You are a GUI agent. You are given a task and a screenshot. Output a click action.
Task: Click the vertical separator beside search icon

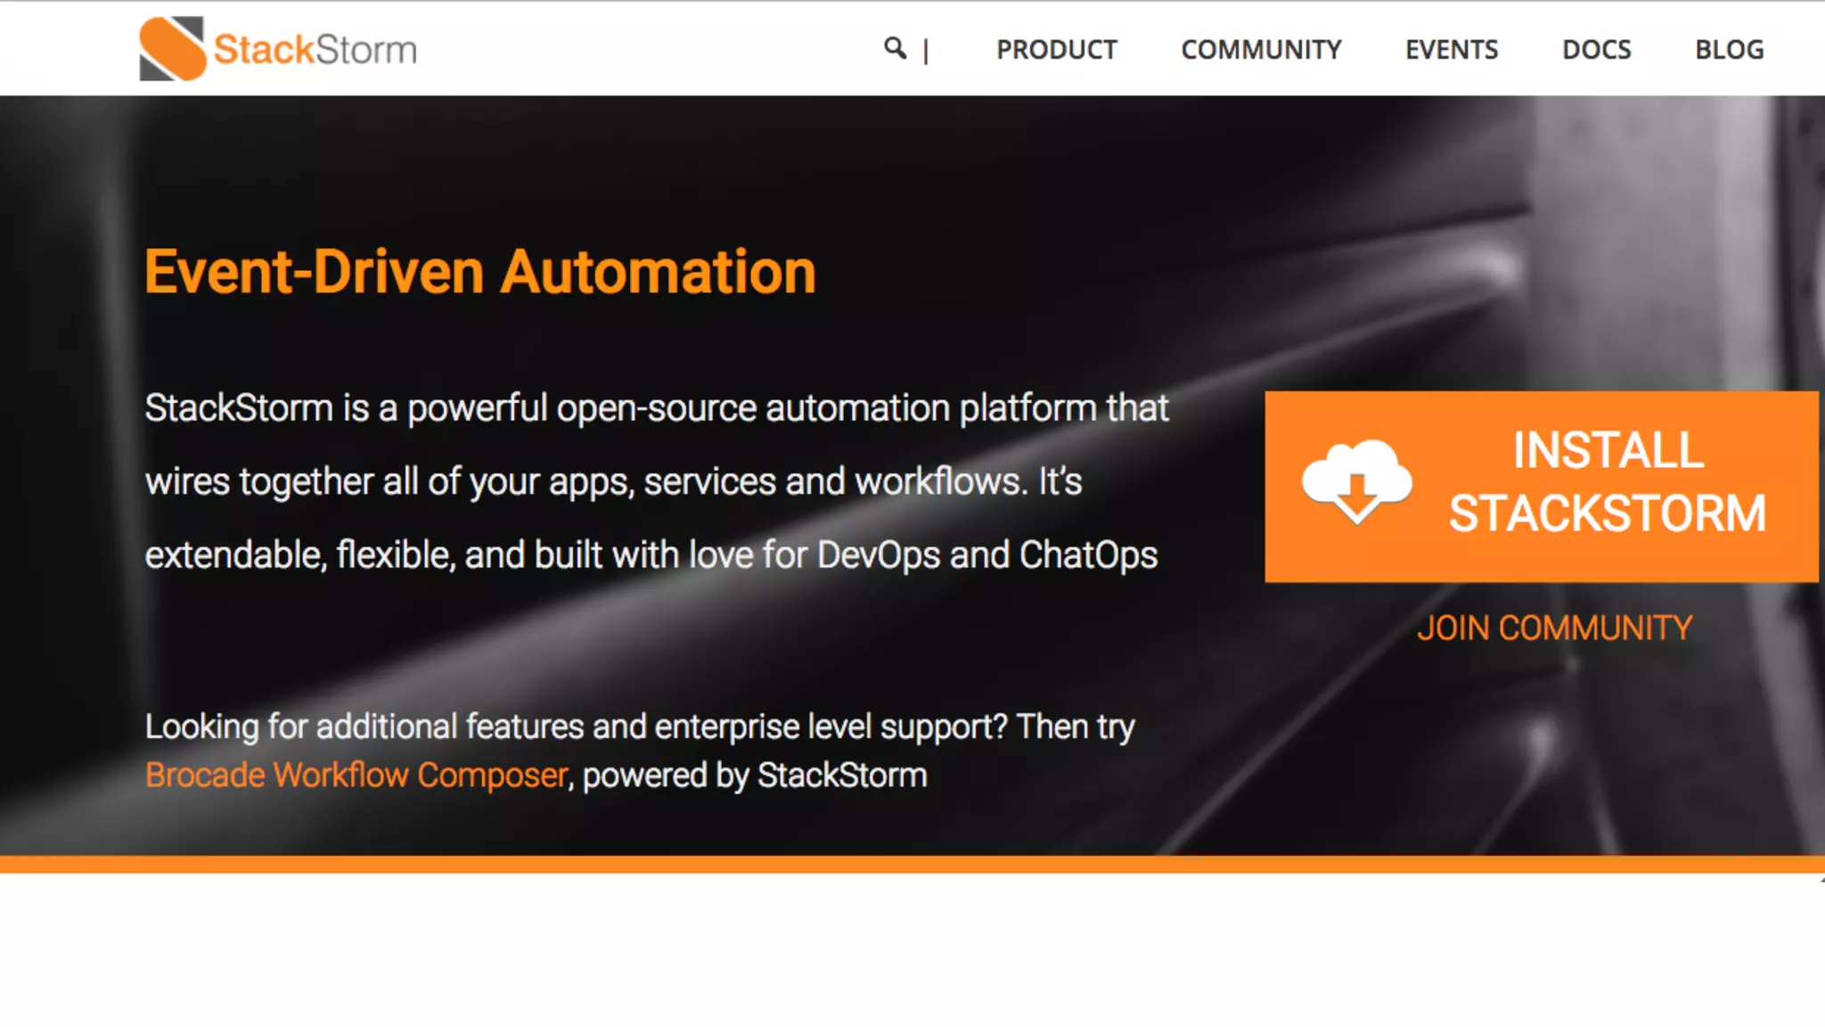926,51
